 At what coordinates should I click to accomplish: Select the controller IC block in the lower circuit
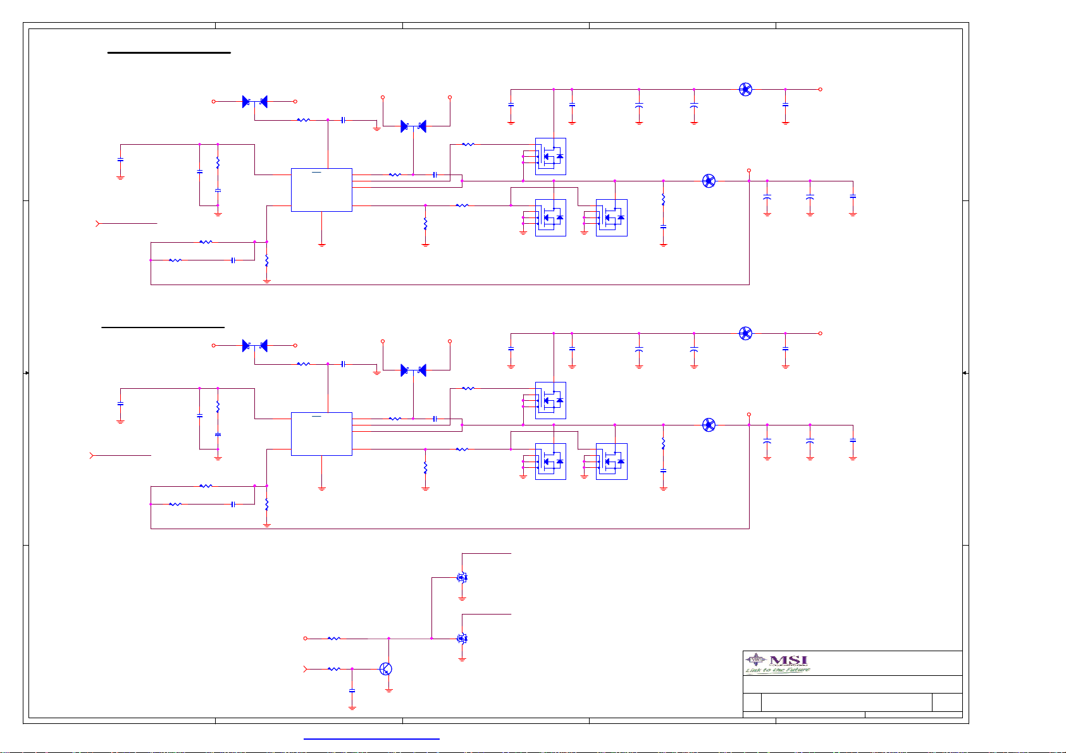tap(321, 434)
